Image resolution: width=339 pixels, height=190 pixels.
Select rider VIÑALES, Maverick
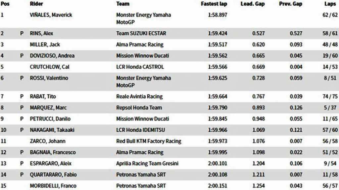(x=51, y=15)
